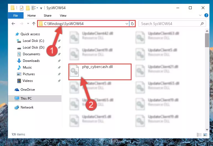Click the 109 items status text
The image size is (213, 146).
click(18, 134)
